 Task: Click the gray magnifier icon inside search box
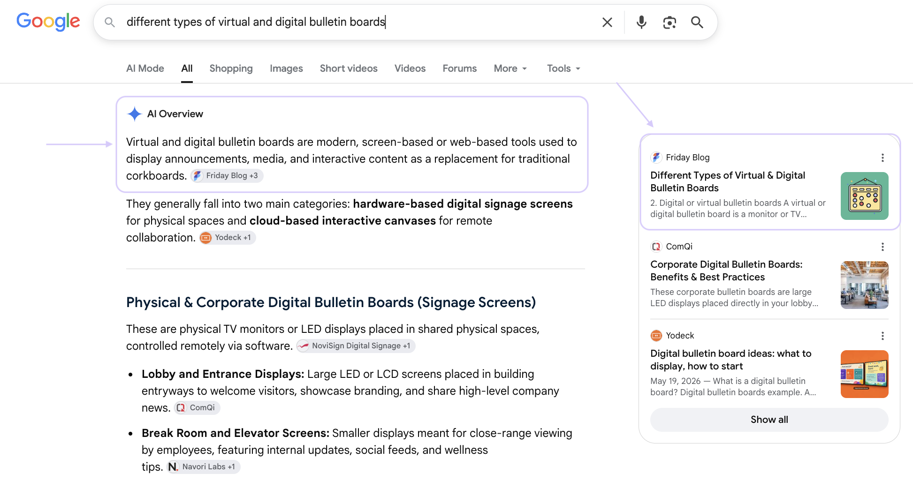tap(110, 22)
